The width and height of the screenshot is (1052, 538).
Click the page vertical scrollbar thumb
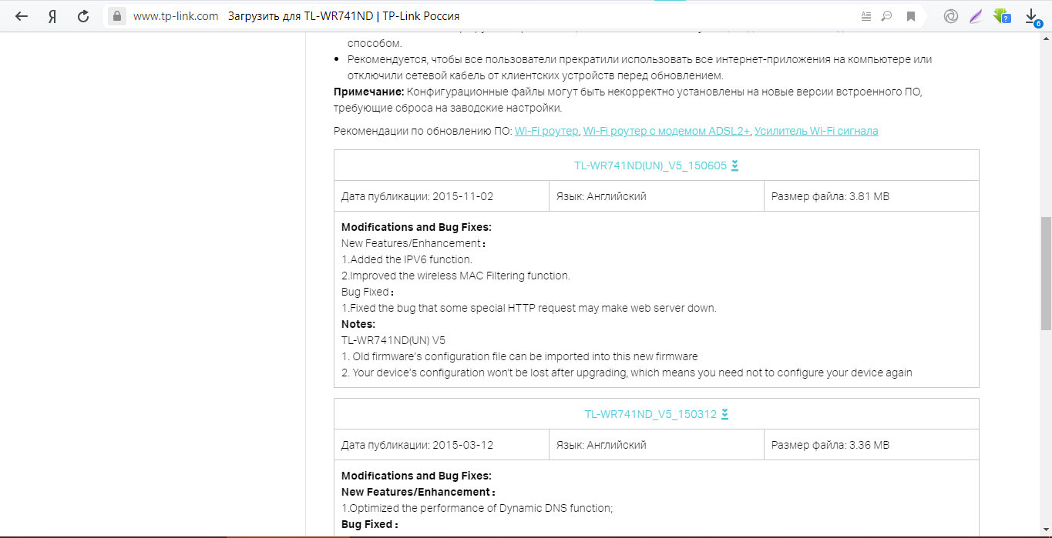1046,273
